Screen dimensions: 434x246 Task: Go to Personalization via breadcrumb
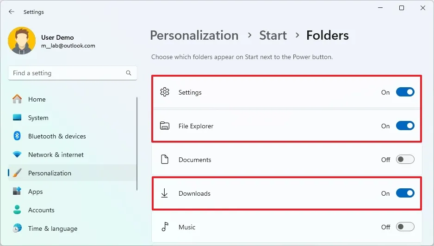pos(194,36)
